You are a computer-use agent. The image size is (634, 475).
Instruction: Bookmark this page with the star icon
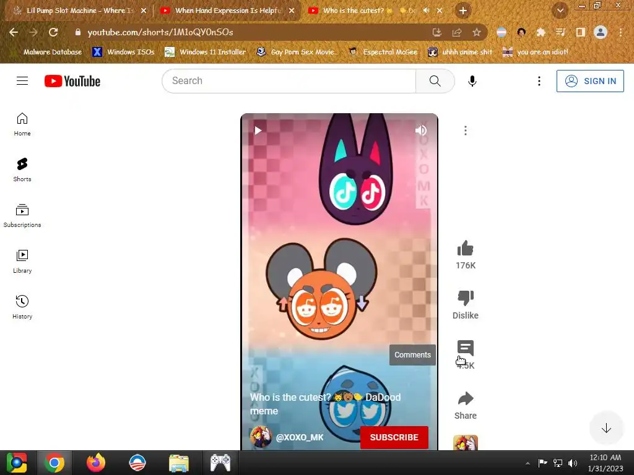[x=477, y=32]
